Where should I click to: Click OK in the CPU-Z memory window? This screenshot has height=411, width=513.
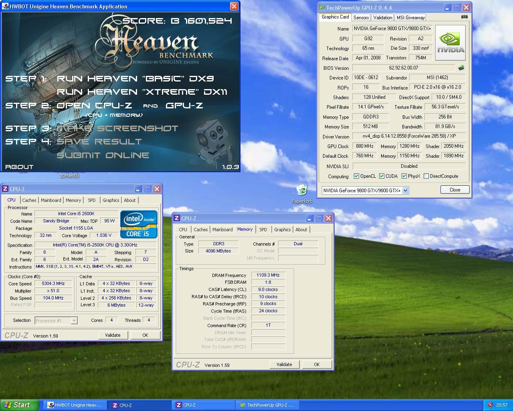(x=317, y=364)
